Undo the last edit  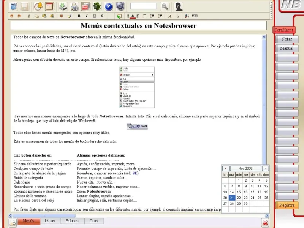pos(12,16)
